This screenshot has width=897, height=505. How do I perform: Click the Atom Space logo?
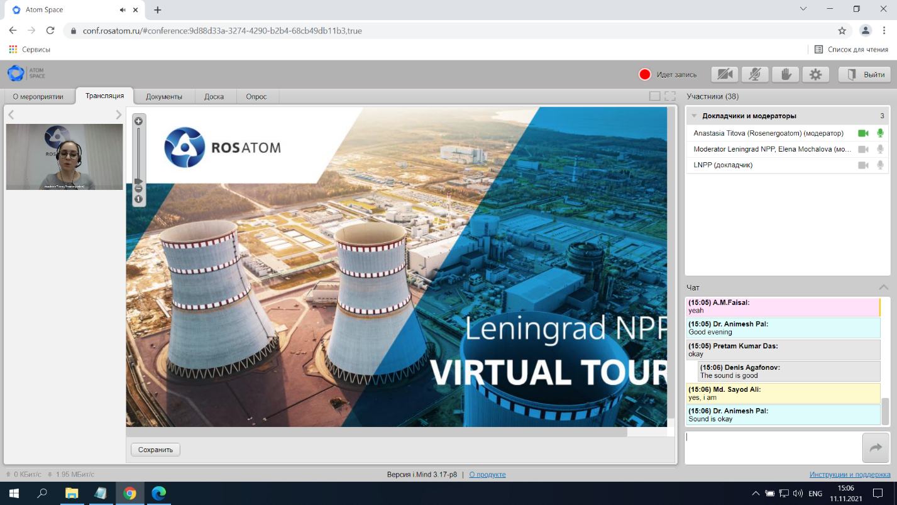26,73
